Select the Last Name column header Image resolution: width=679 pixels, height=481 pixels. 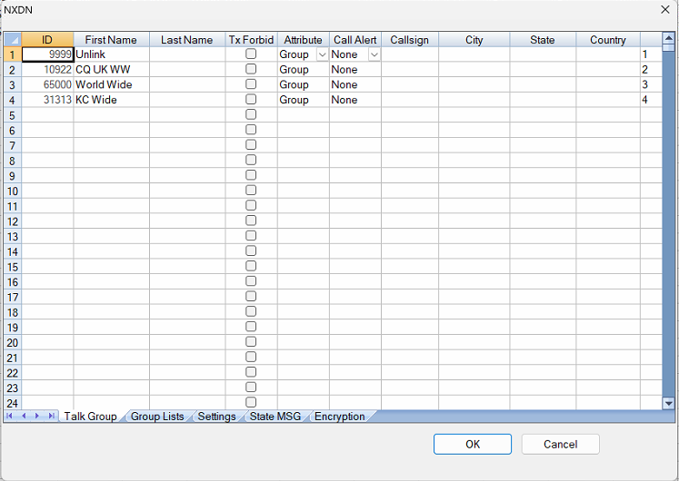click(187, 40)
